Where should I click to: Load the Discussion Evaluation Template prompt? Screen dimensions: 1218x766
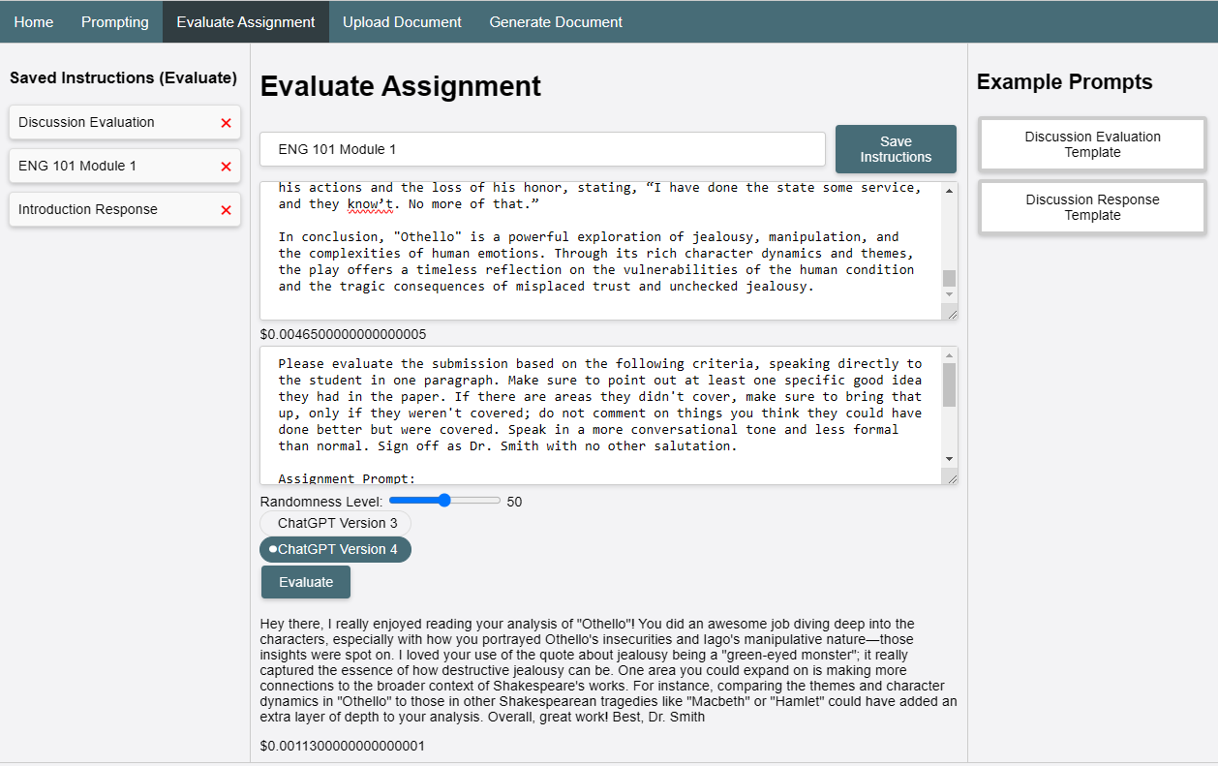[1092, 144]
